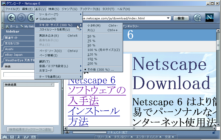Select 小さめ(M) text size option
The width and height of the screenshot is (221, 140).
point(103,26)
